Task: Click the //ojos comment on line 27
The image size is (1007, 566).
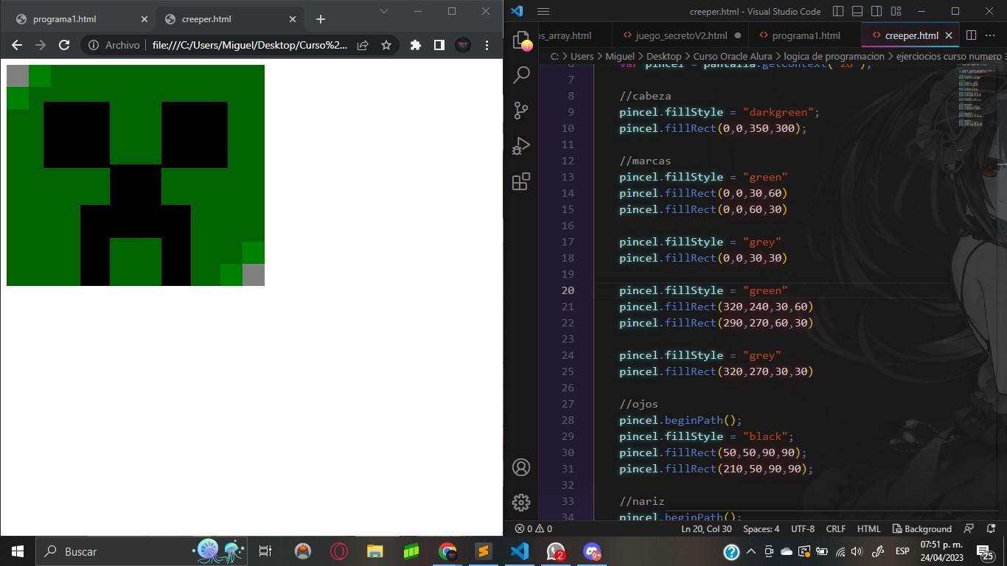Action: [638, 404]
